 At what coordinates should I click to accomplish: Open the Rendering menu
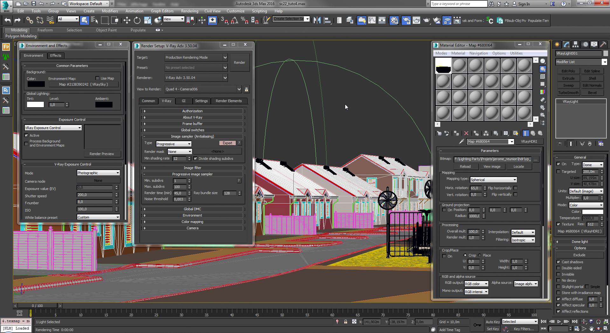(x=189, y=11)
